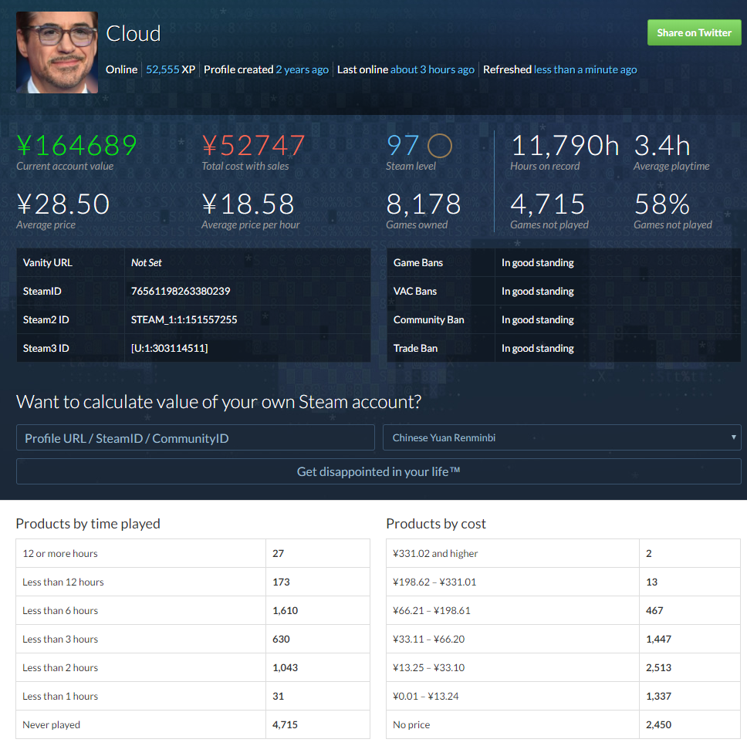747x746 pixels.
Task: Click refreshed less than a minute ago text
Action: pyautogui.click(x=559, y=69)
